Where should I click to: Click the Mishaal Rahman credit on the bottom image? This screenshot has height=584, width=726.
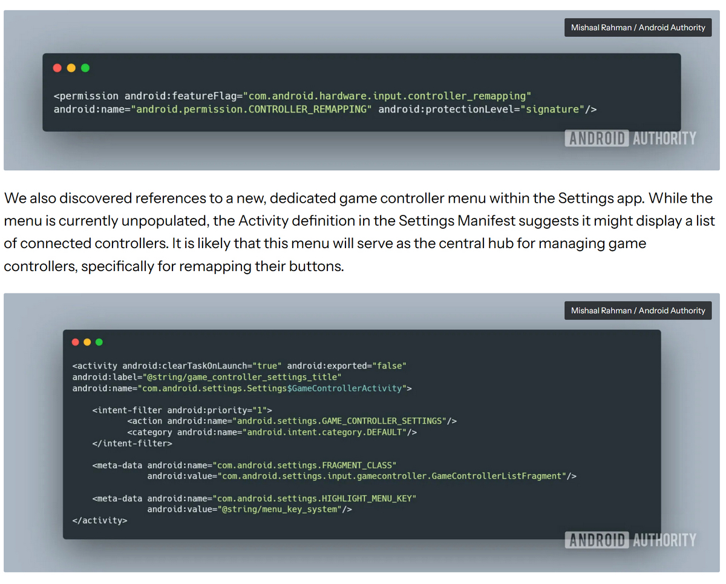point(638,310)
